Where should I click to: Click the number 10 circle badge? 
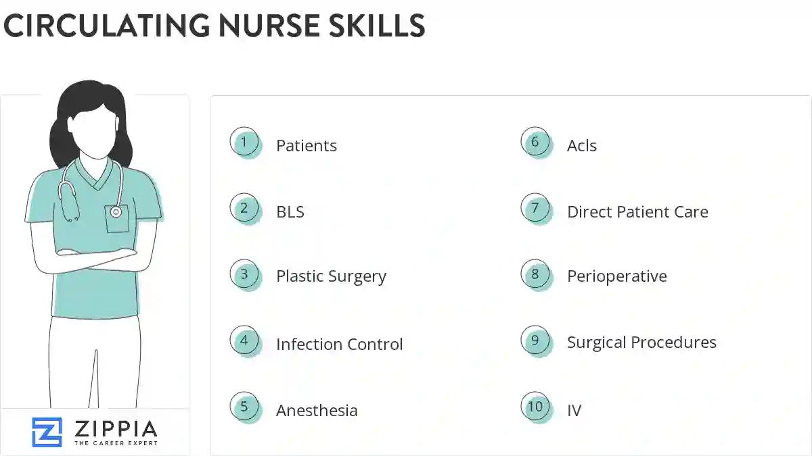[x=535, y=407]
